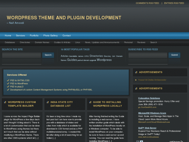Open the Colocation Solutions ad link
Viewport: 189px width, 142px height.
click(149, 98)
